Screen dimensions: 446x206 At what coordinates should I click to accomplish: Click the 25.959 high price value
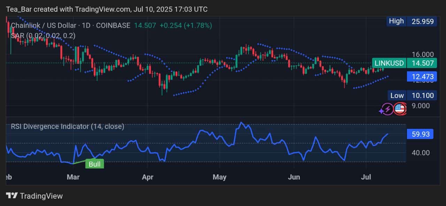(x=422, y=21)
